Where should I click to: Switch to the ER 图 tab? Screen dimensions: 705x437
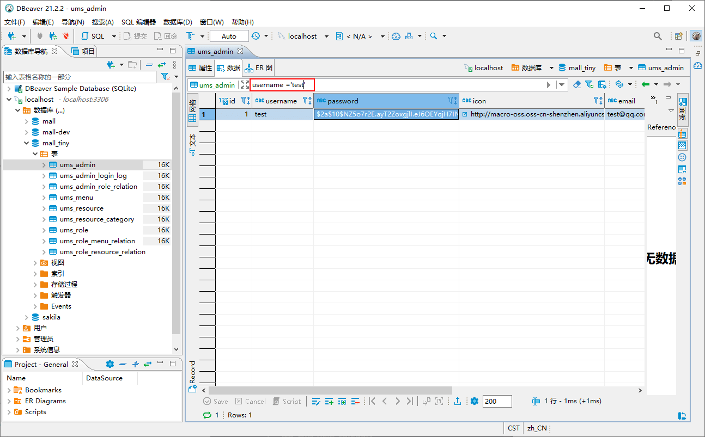click(x=259, y=68)
